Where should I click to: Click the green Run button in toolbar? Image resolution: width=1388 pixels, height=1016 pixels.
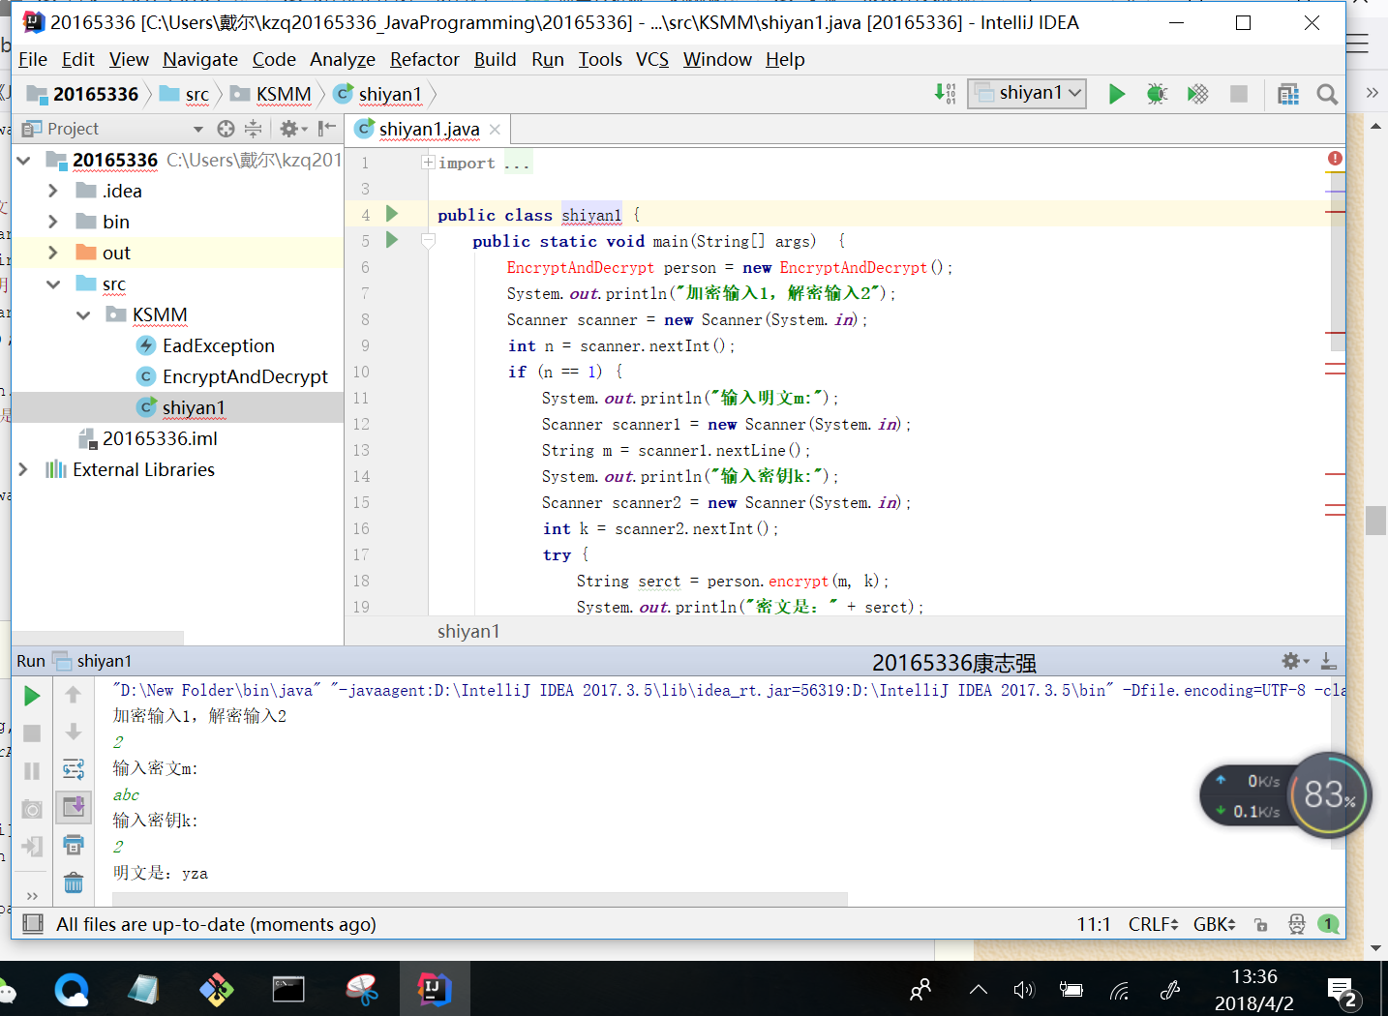[x=1116, y=94]
